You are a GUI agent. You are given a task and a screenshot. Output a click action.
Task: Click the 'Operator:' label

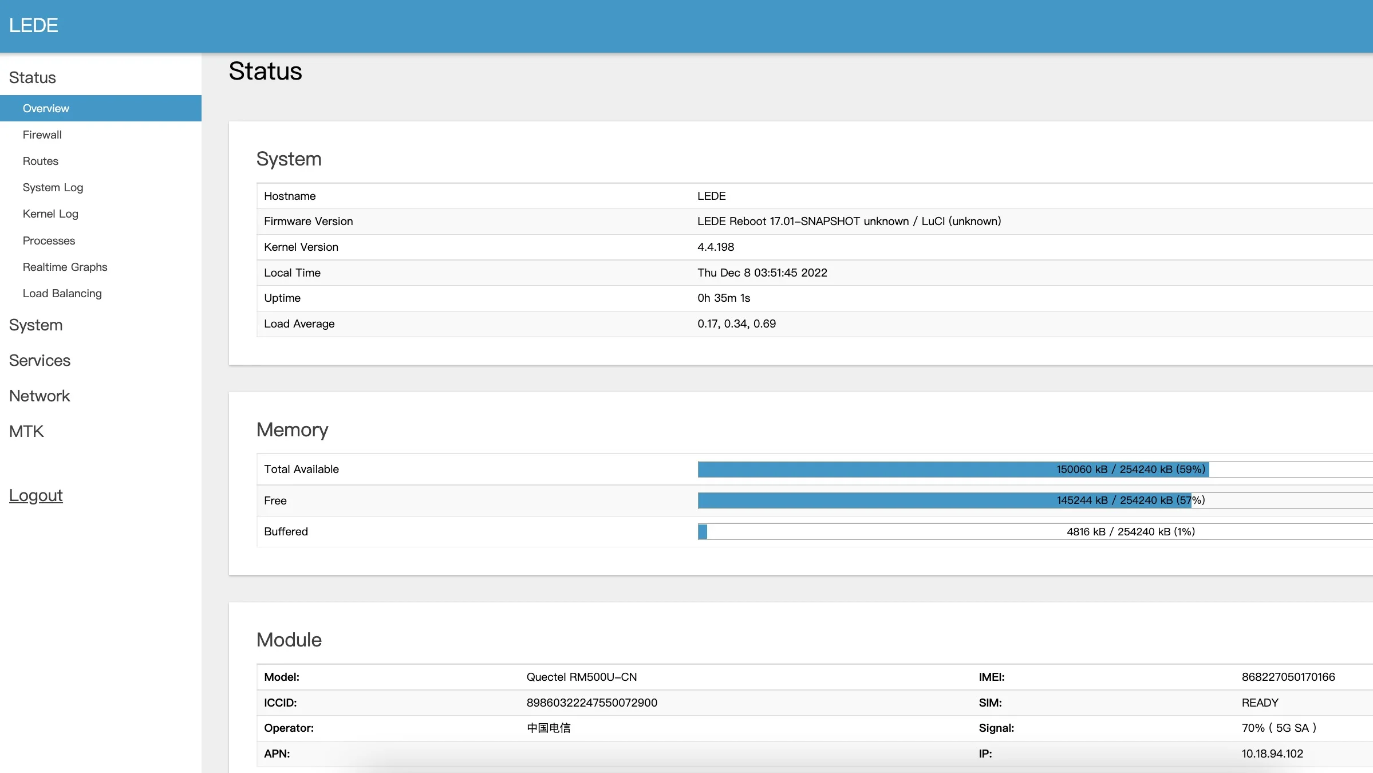[289, 728]
